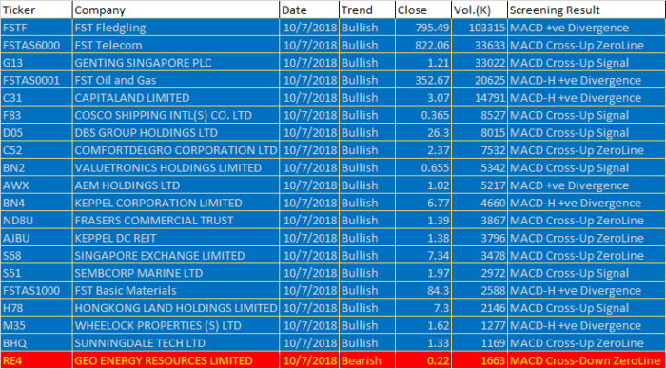Select the GEO ENERGY RESOURCES LIMITED cell
The image size is (666, 369).
(x=176, y=360)
